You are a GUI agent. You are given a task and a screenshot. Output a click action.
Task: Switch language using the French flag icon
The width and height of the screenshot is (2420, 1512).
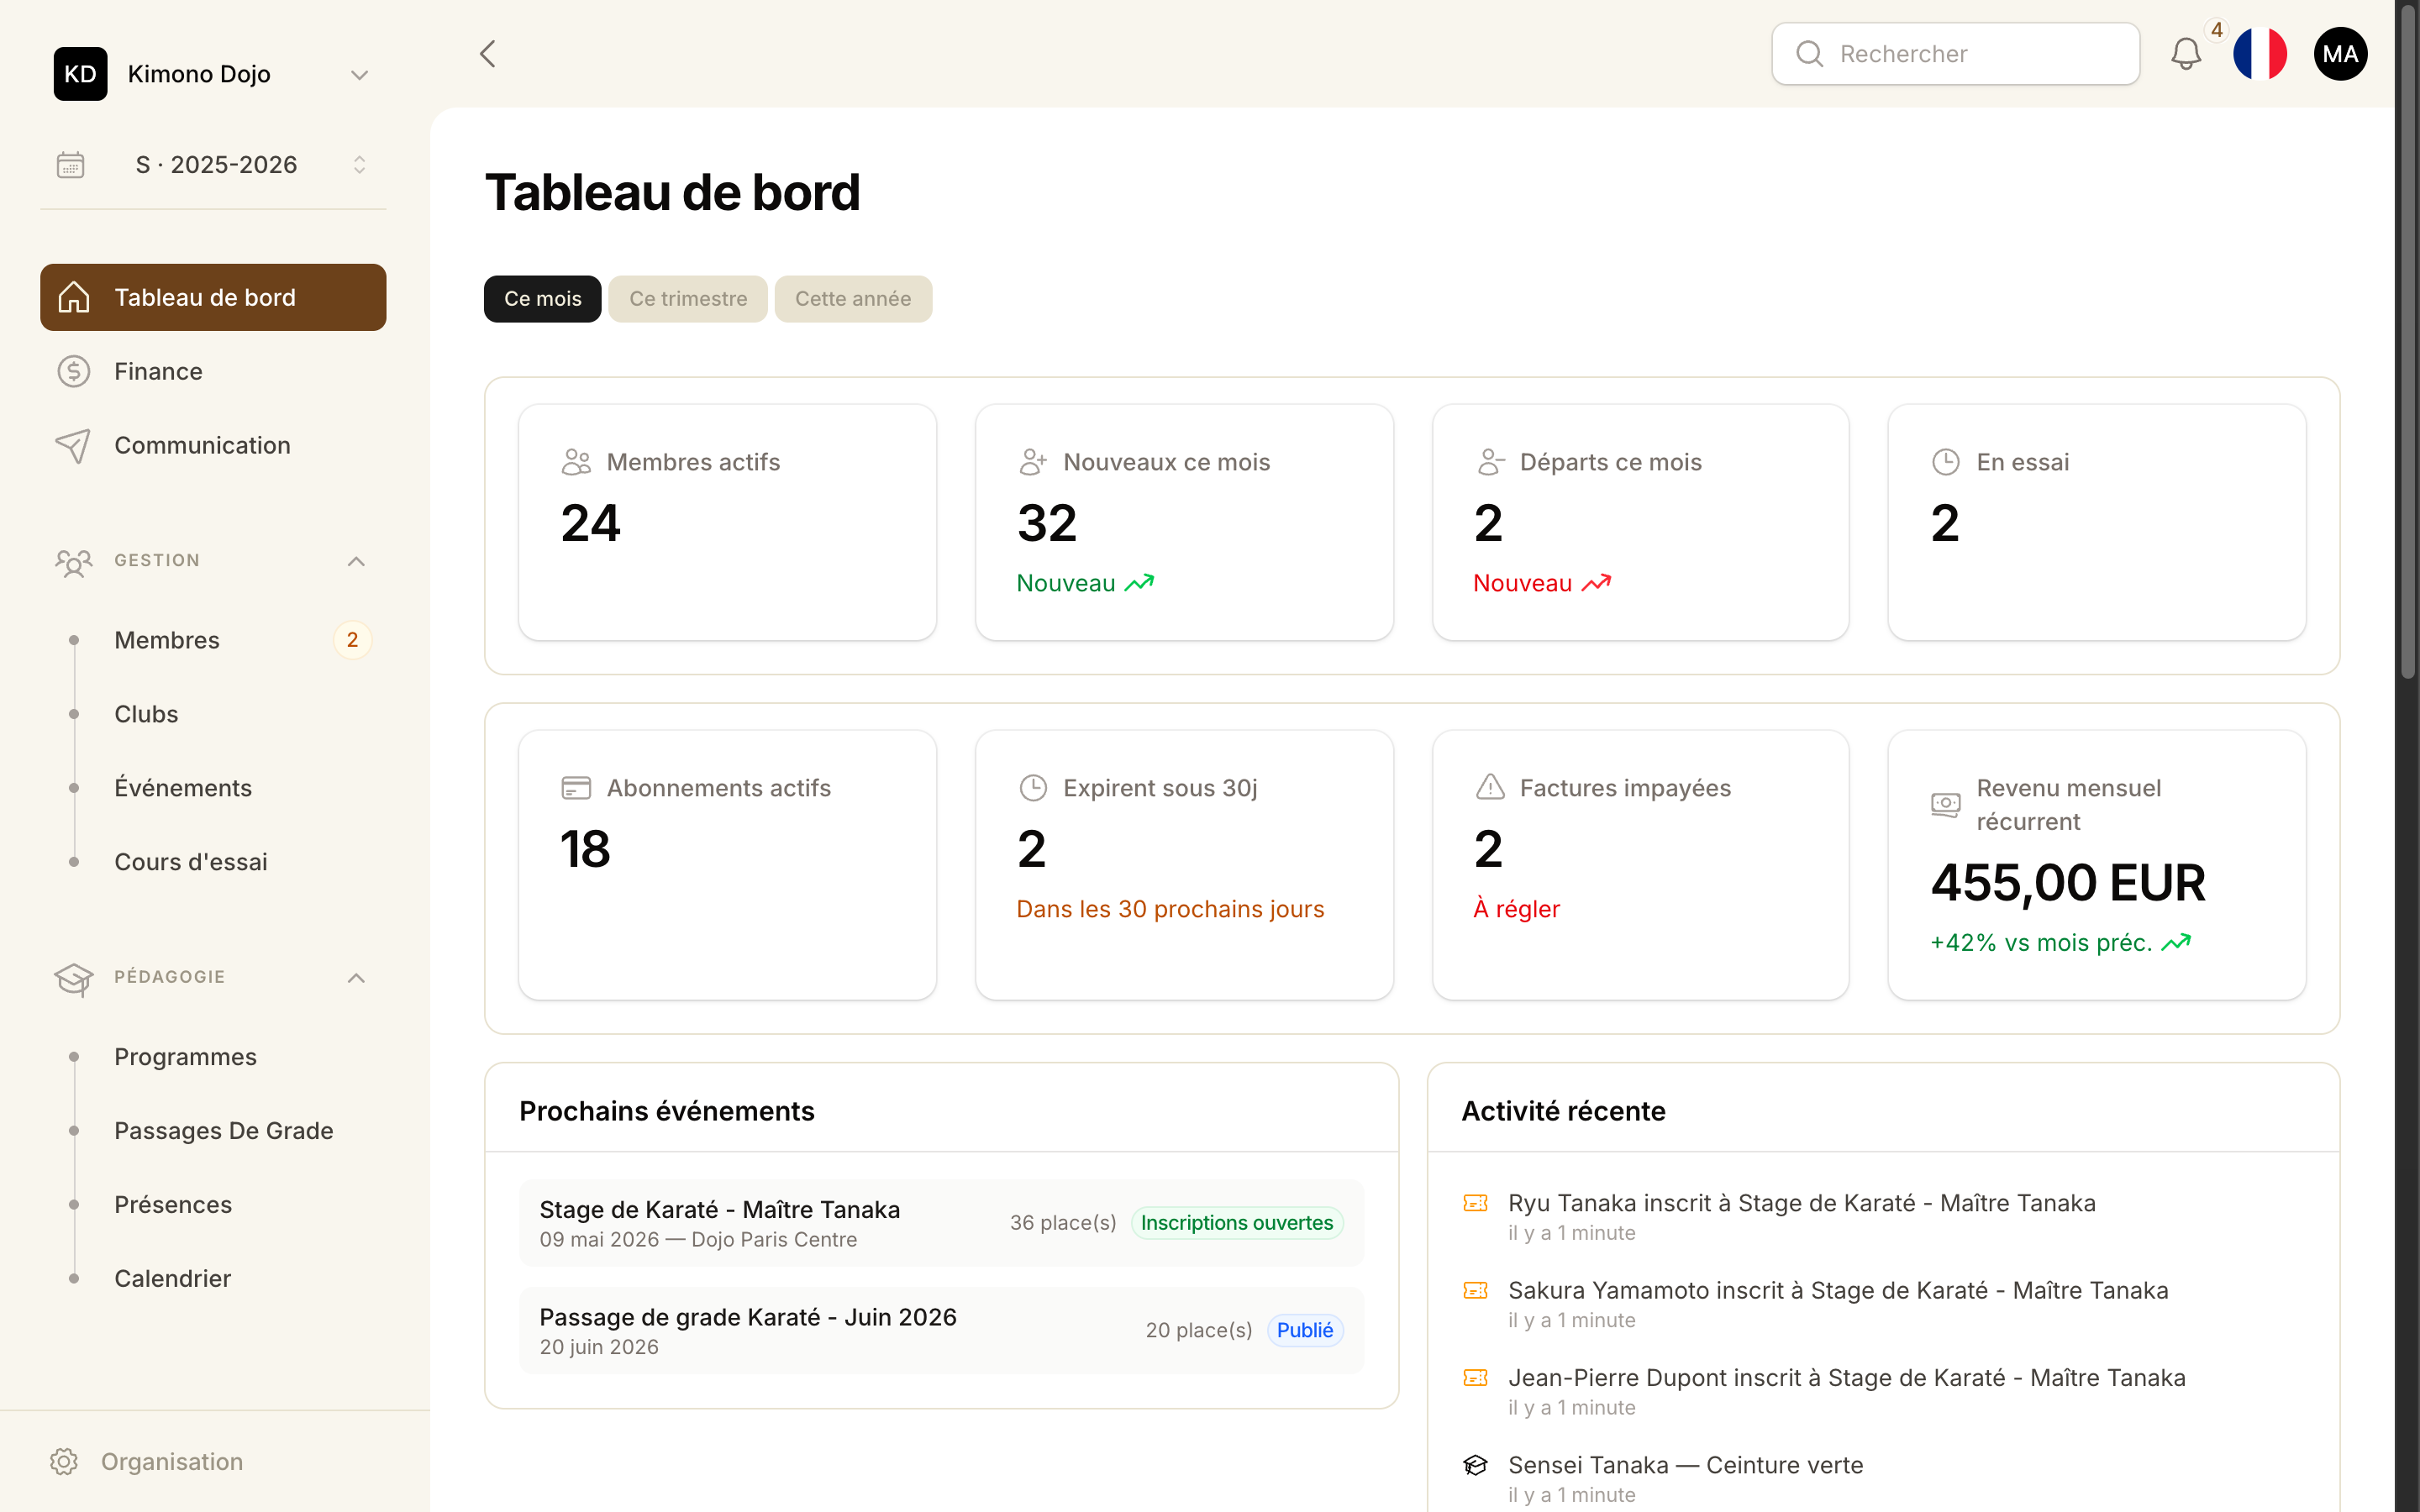[2261, 53]
